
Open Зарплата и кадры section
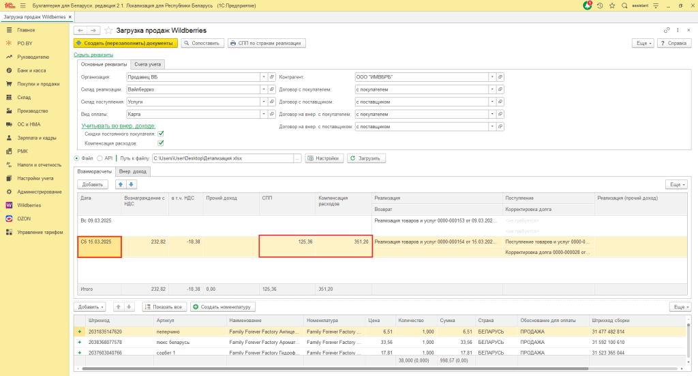pyautogui.click(x=37, y=138)
